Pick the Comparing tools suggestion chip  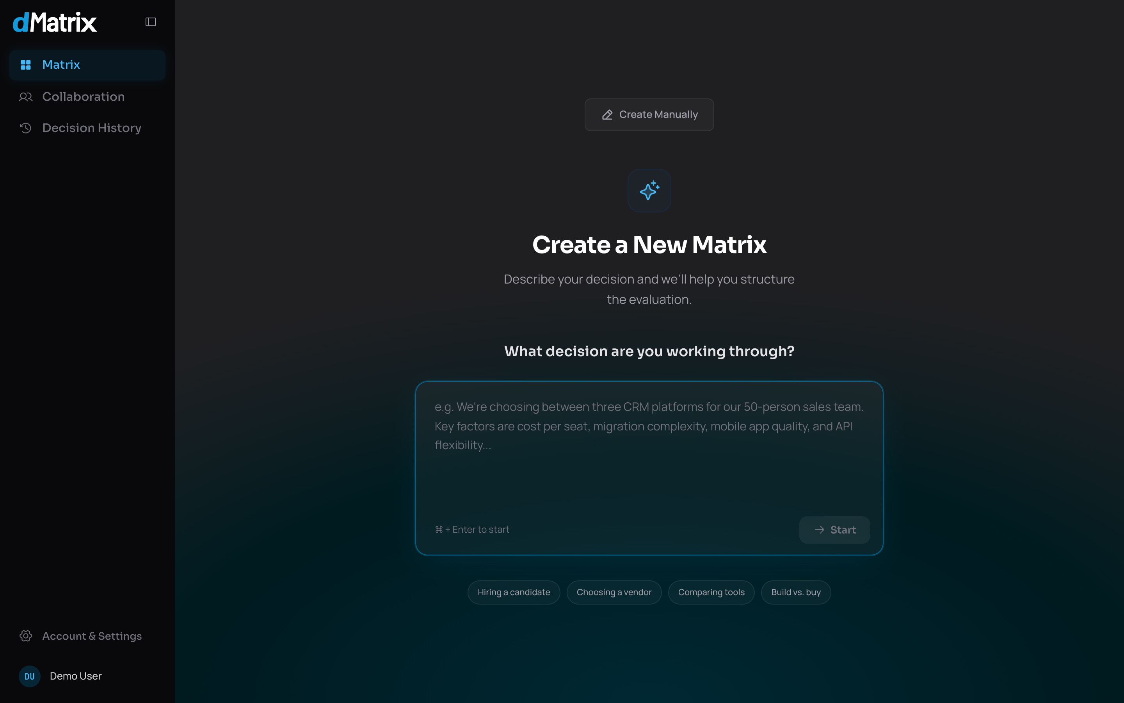[711, 592]
